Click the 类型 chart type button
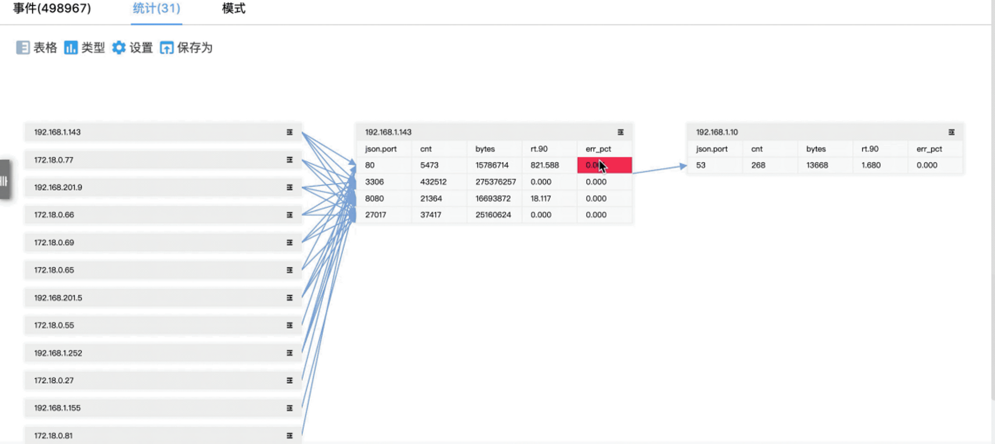 click(x=85, y=48)
